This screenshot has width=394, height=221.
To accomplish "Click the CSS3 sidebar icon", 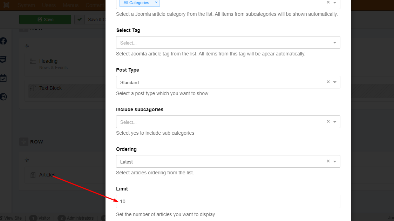I will [4, 60].
